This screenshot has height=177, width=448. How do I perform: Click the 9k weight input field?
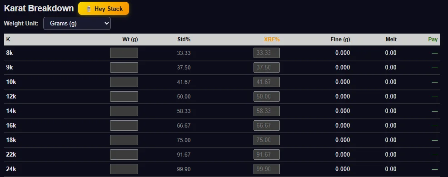pyautogui.click(x=124, y=67)
